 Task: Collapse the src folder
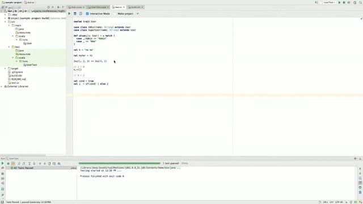click(5, 22)
